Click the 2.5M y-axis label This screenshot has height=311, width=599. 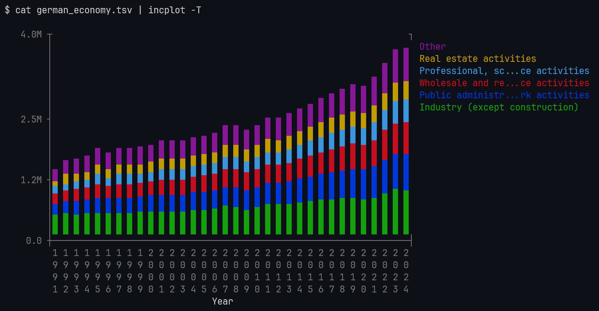point(31,119)
